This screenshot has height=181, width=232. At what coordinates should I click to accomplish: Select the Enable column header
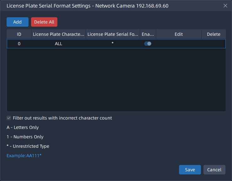[x=148, y=34]
